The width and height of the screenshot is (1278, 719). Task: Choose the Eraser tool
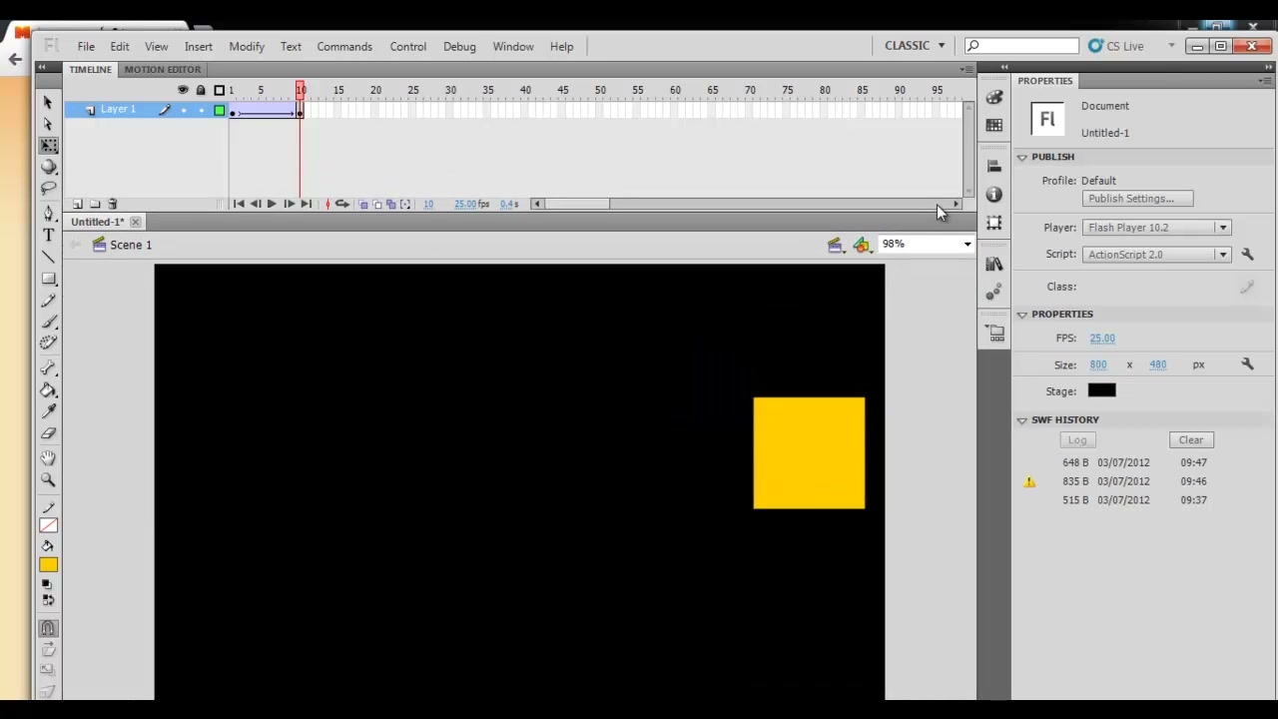(48, 433)
